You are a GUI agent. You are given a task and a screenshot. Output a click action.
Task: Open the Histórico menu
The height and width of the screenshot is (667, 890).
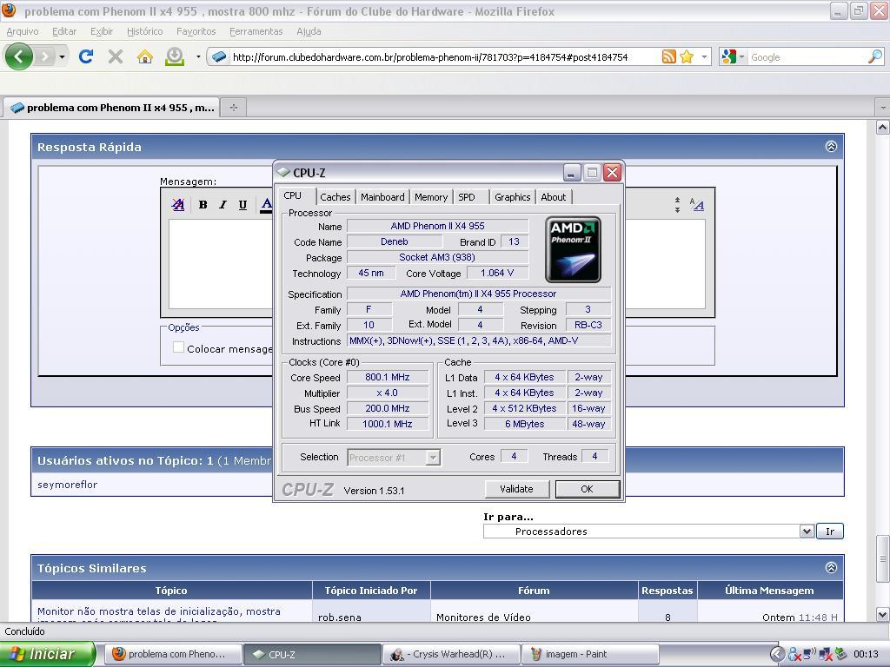pos(145,32)
